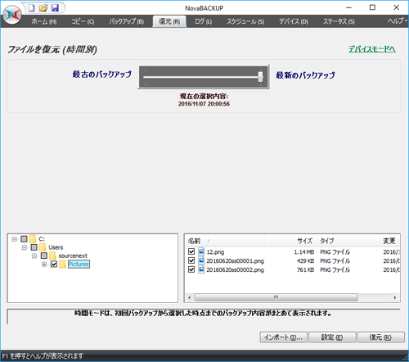Click the 1.14 MB size cell

tap(304, 252)
